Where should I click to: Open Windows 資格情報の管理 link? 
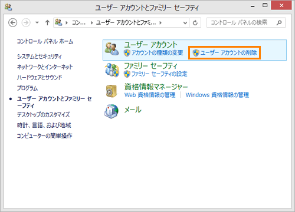[217, 95]
